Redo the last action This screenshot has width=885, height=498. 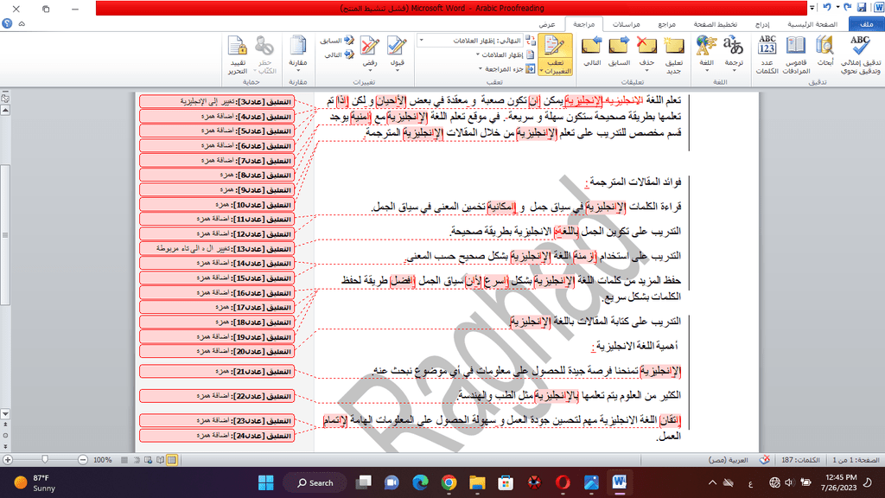847,7
